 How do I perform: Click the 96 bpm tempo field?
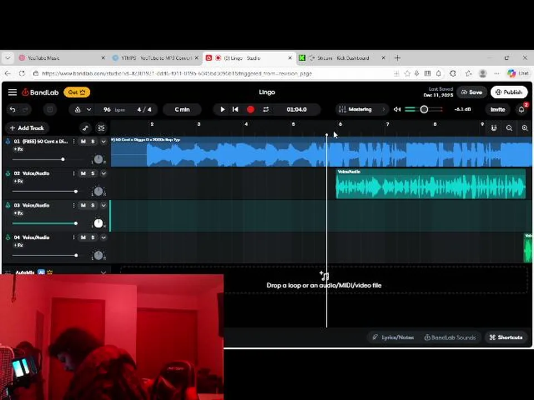click(x=114, y=109)
